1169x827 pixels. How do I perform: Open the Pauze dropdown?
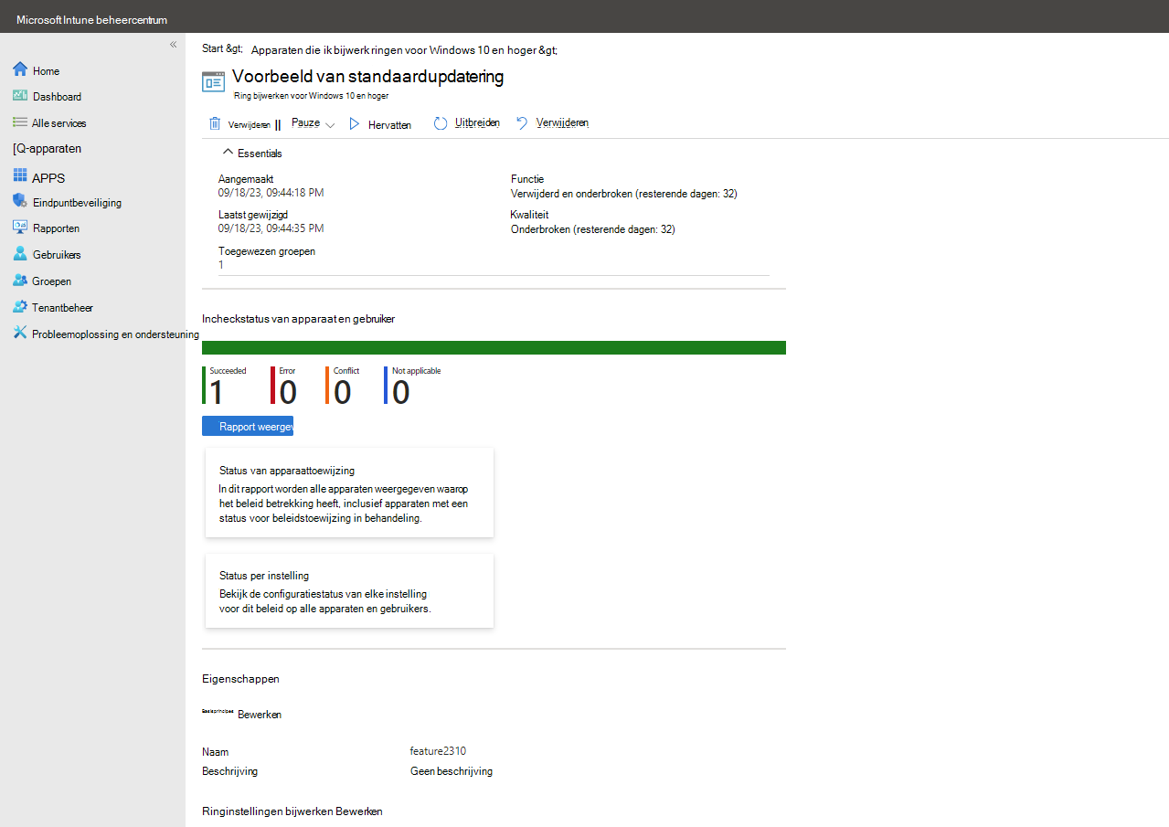pos(314,123)
